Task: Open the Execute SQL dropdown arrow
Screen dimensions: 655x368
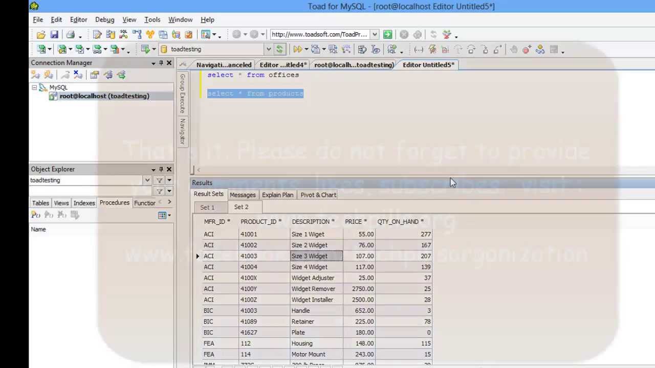Action: (306, 50)
